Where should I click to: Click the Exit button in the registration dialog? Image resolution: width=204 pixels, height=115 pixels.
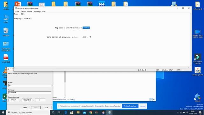coord(47,108)
